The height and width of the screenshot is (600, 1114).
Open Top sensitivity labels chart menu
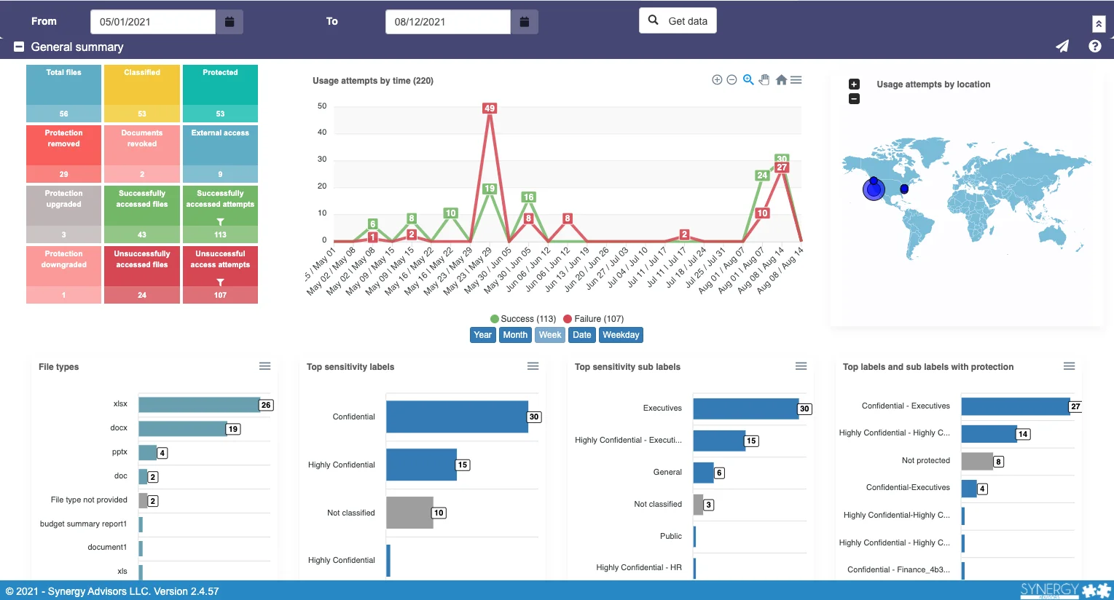point(533,366)
